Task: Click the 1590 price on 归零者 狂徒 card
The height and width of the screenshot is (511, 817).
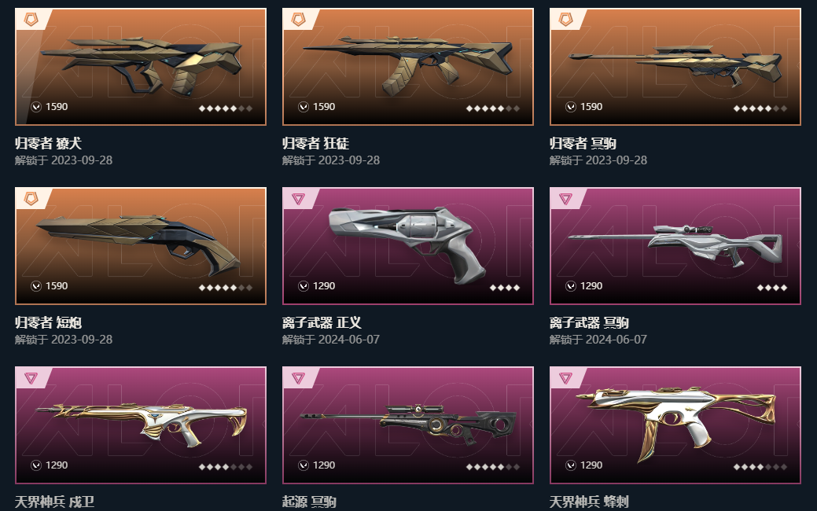Action: [324, 107]
